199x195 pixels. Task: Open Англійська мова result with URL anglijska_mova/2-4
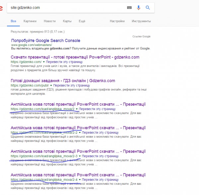78,175
